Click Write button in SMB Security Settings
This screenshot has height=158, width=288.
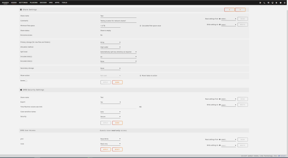pos(242,105)
